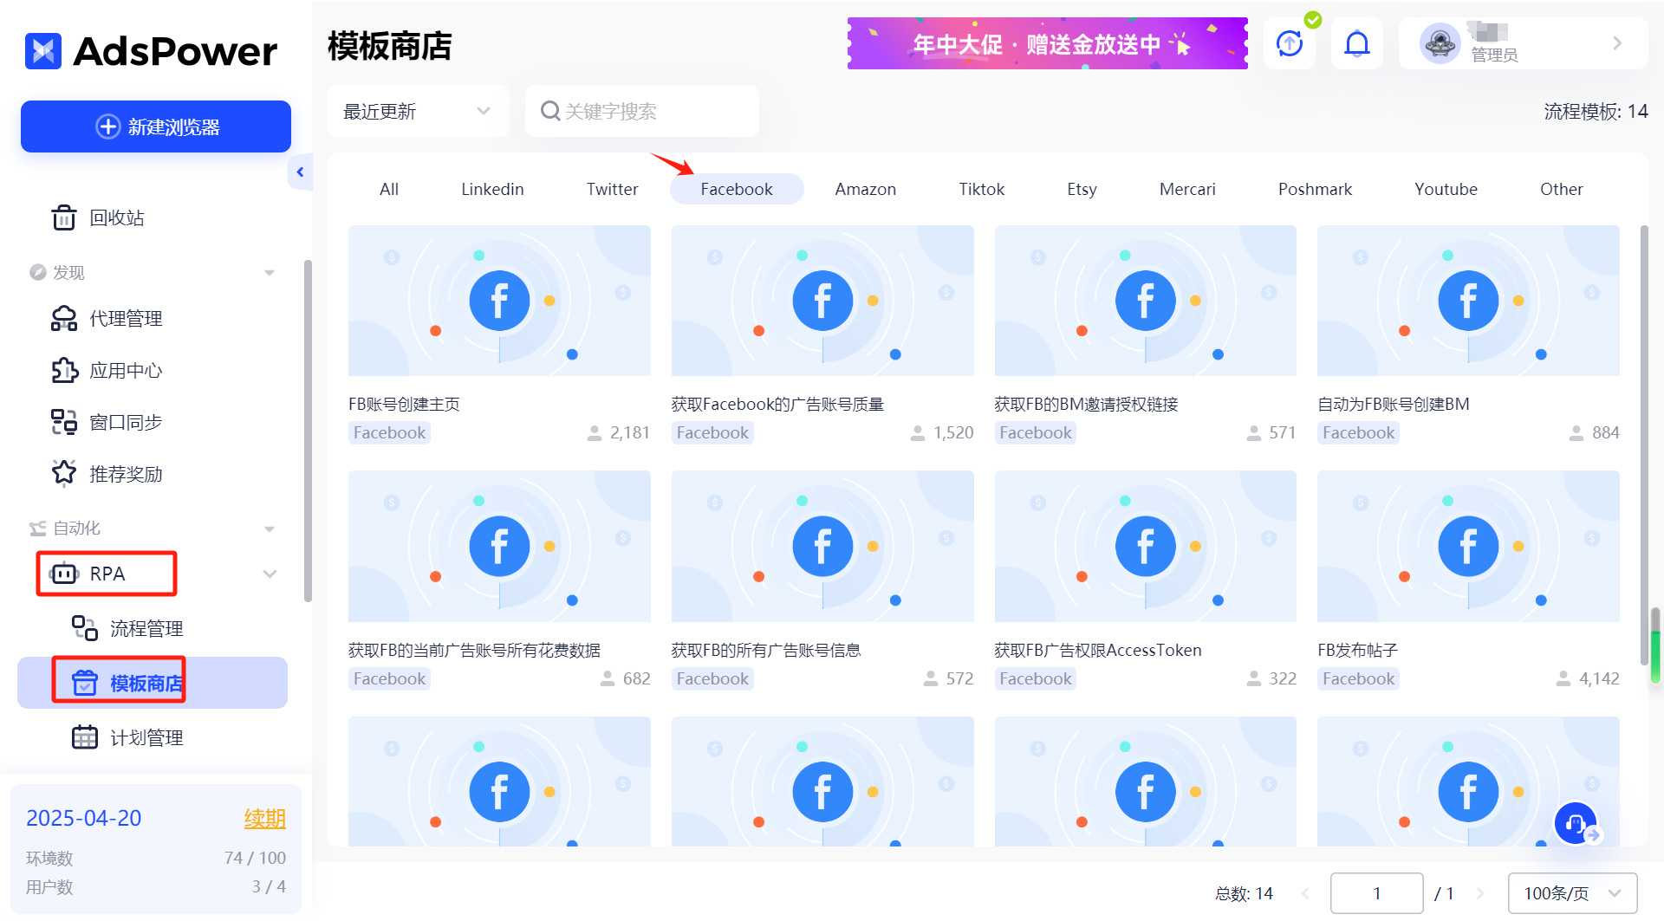Click the sidebar vertical scrollbar
Image resolution: width=1664 pixels, height=921 pixels.
pyautogui.click(x=308, y=430)
